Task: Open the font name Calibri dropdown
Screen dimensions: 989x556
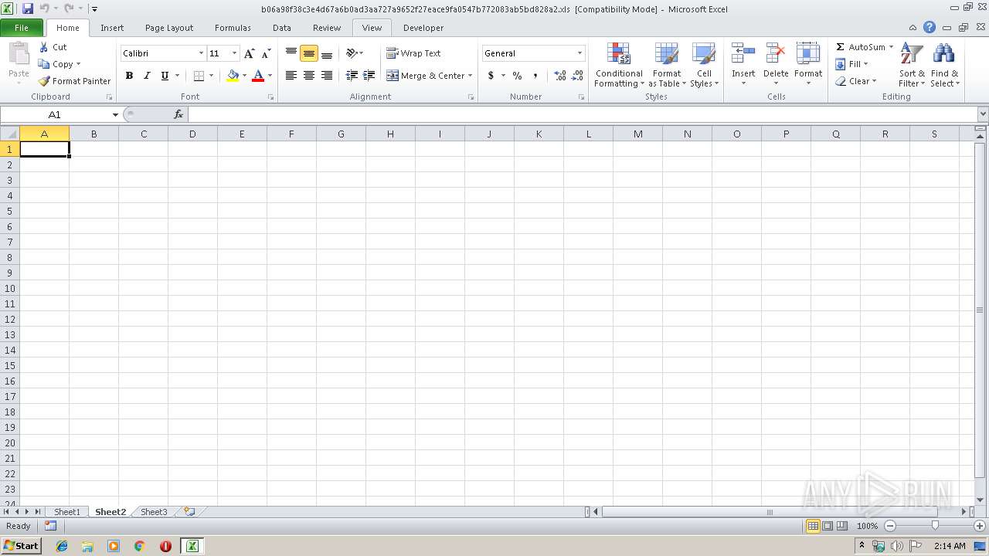Action: [201, 53]
